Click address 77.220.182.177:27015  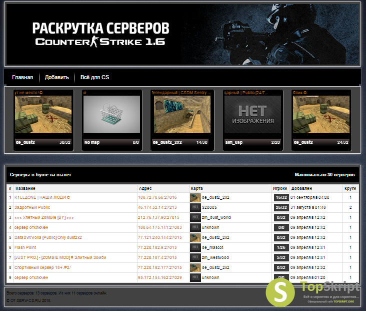[159, 267]
